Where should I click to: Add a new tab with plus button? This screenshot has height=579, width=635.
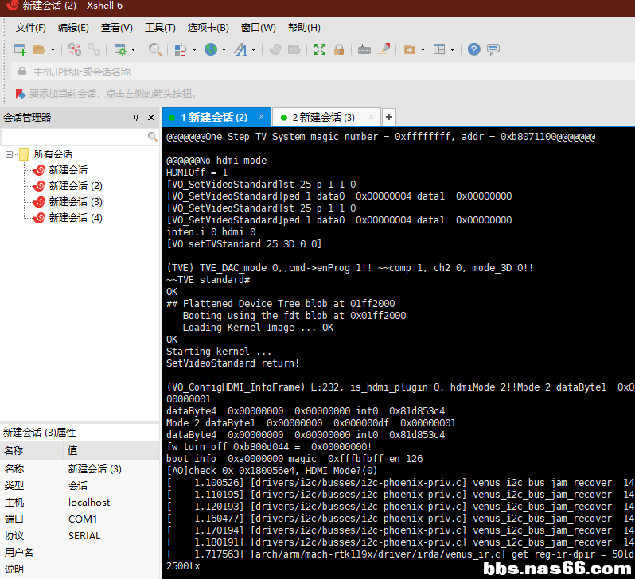pyautogui.click(x=389, y=117)
